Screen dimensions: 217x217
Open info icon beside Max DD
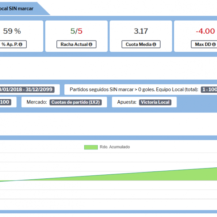214,44
